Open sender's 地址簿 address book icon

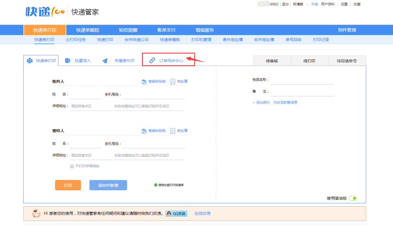pyautogui.click(x=173, y=131)
